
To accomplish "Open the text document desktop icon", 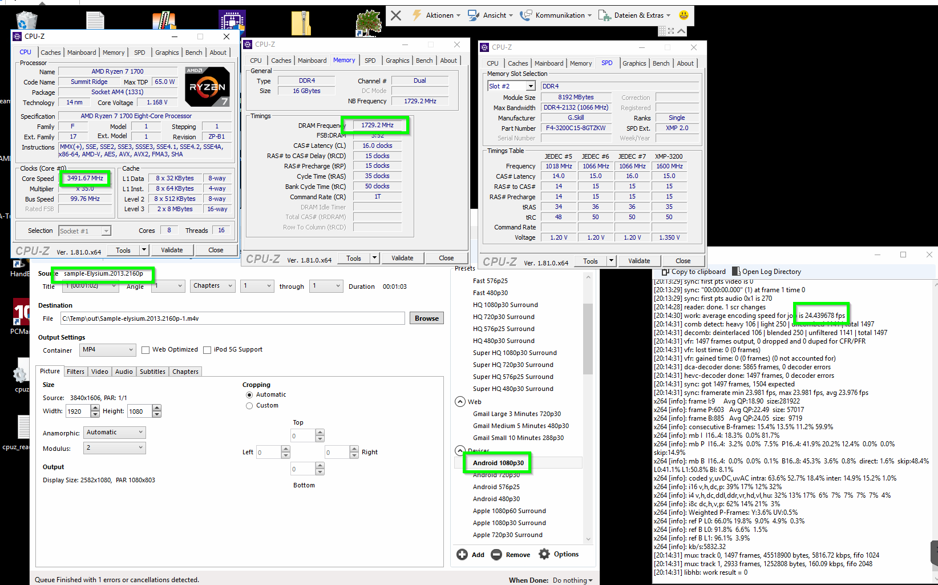I will click(x=95, y=21).
